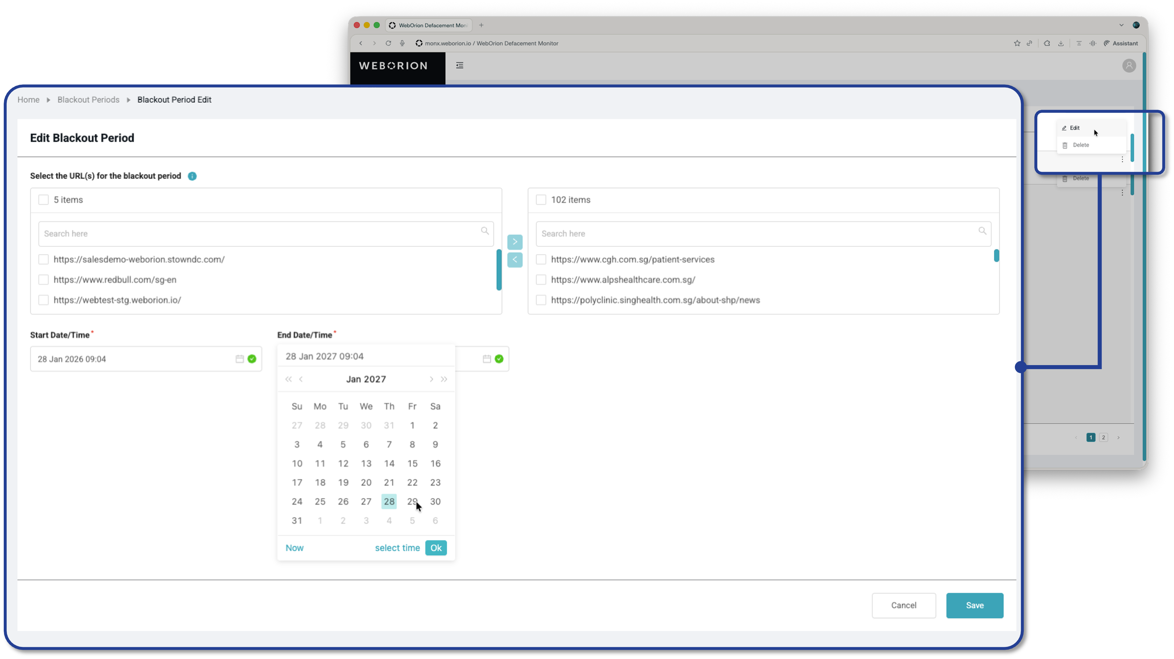The image size is (1174, 659).
Task: Click the user profile avatar icon
Action: [x=1129, y=66]
